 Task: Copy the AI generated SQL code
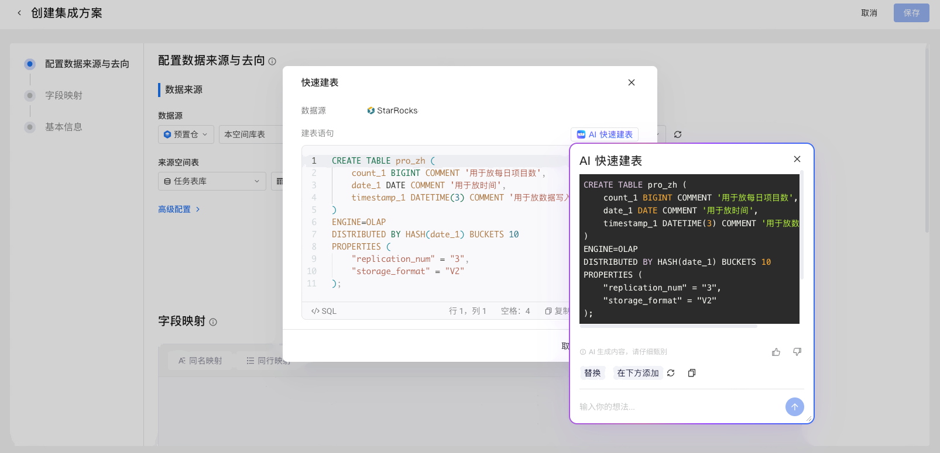pos(692,373)
